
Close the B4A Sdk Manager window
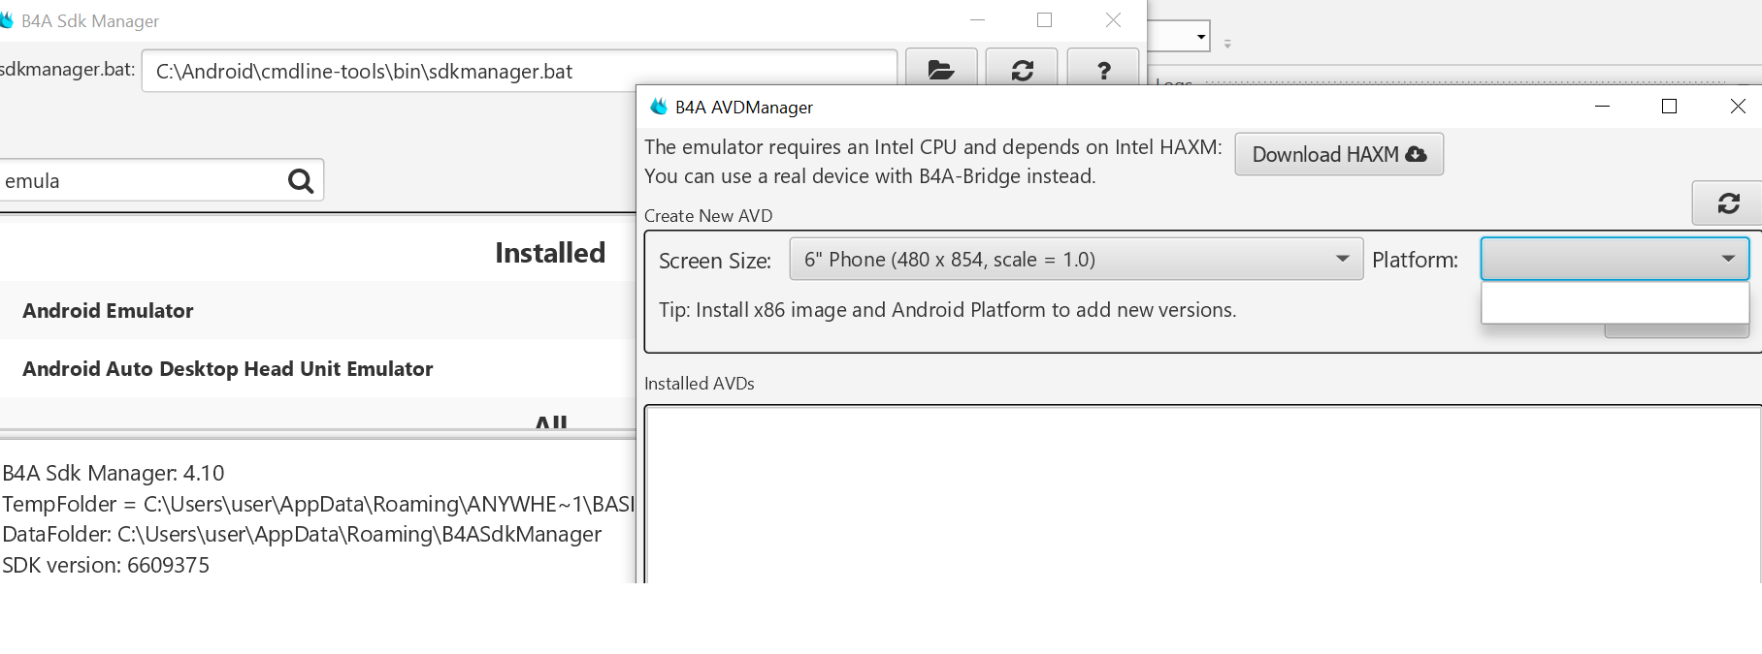[1113, 20]
